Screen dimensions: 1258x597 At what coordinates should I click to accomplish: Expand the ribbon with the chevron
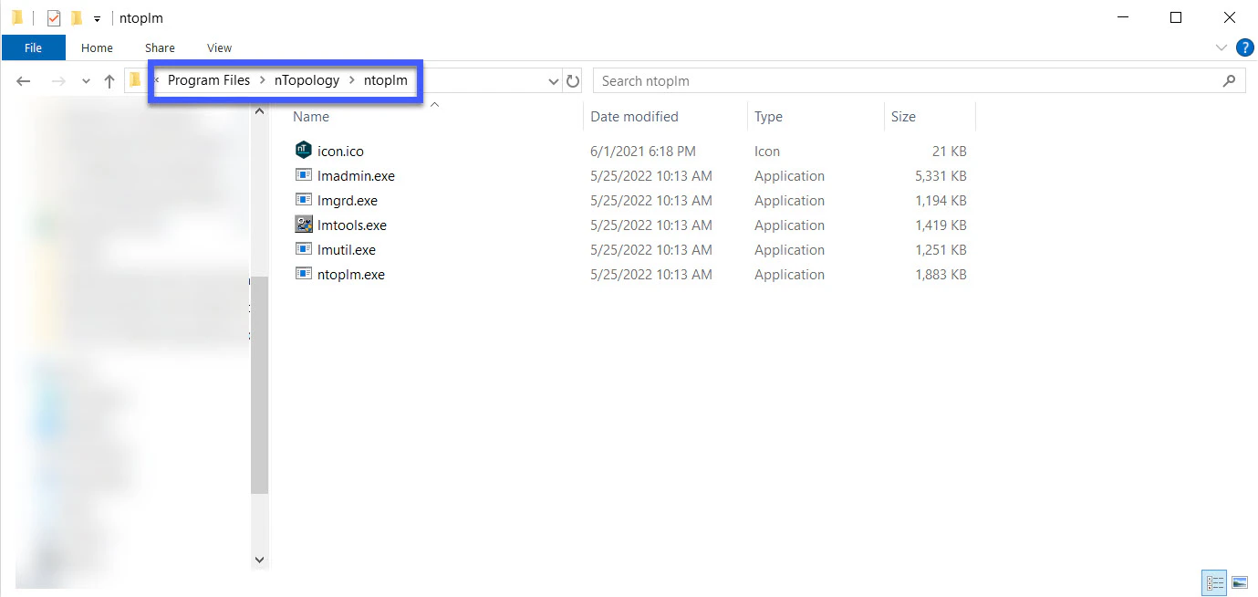tap(1222, 47)
